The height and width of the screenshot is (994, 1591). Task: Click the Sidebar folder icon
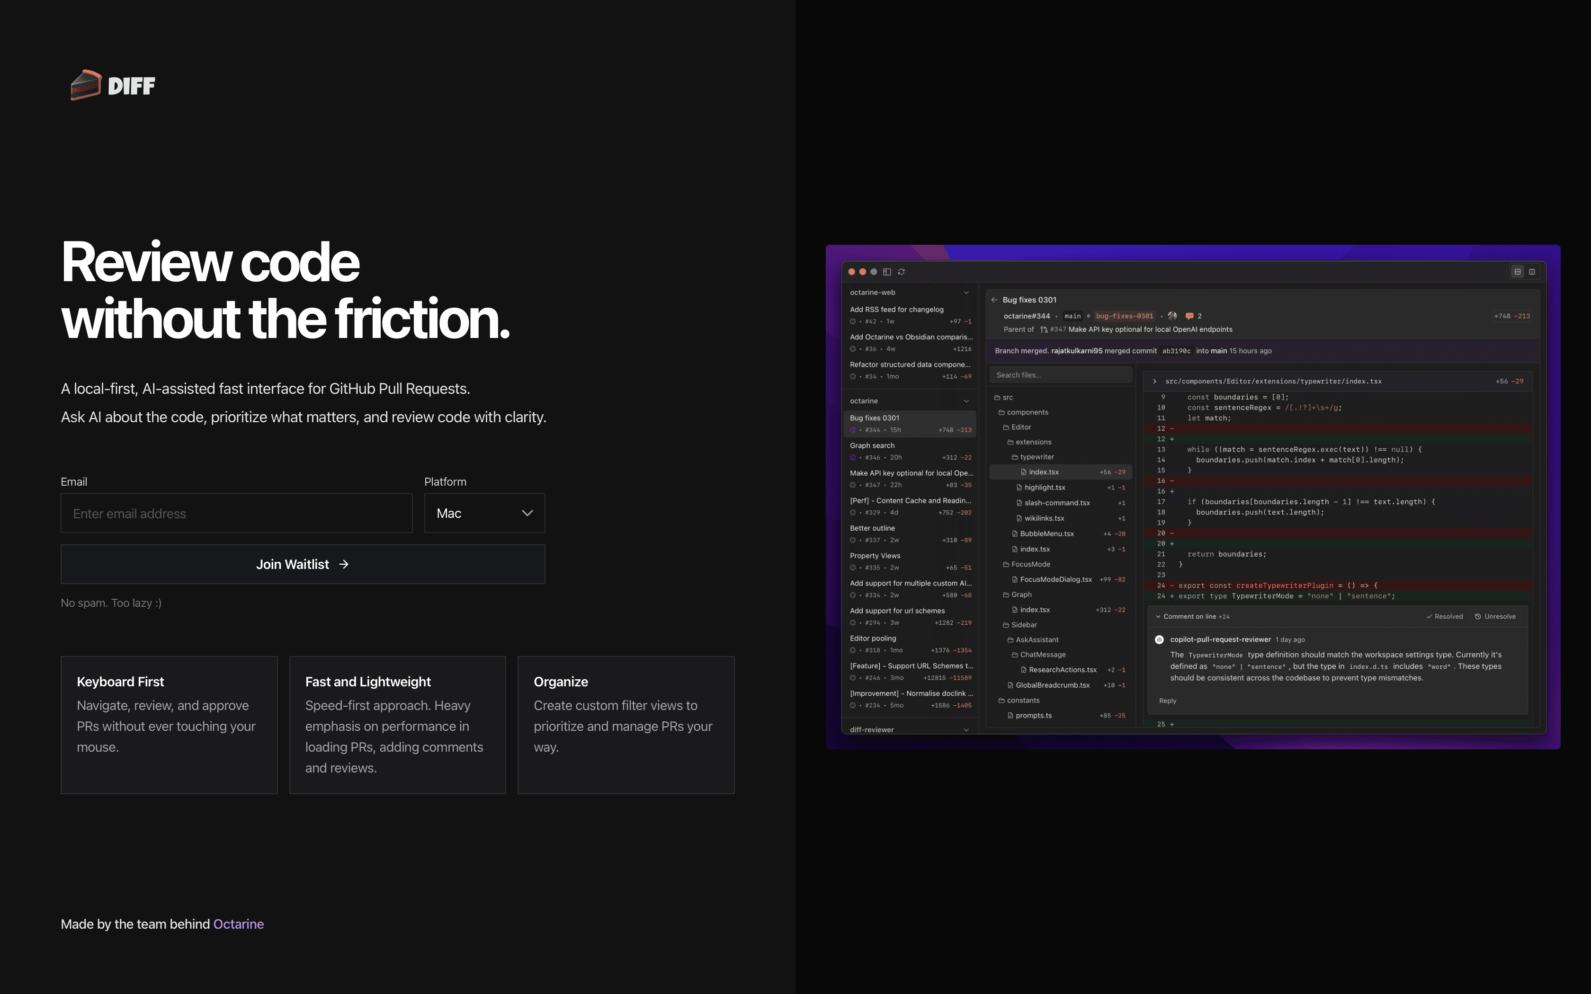(x=1006, y=625)
